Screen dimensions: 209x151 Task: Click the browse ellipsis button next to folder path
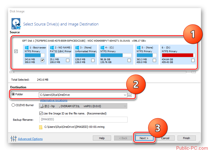coord(130,95)
